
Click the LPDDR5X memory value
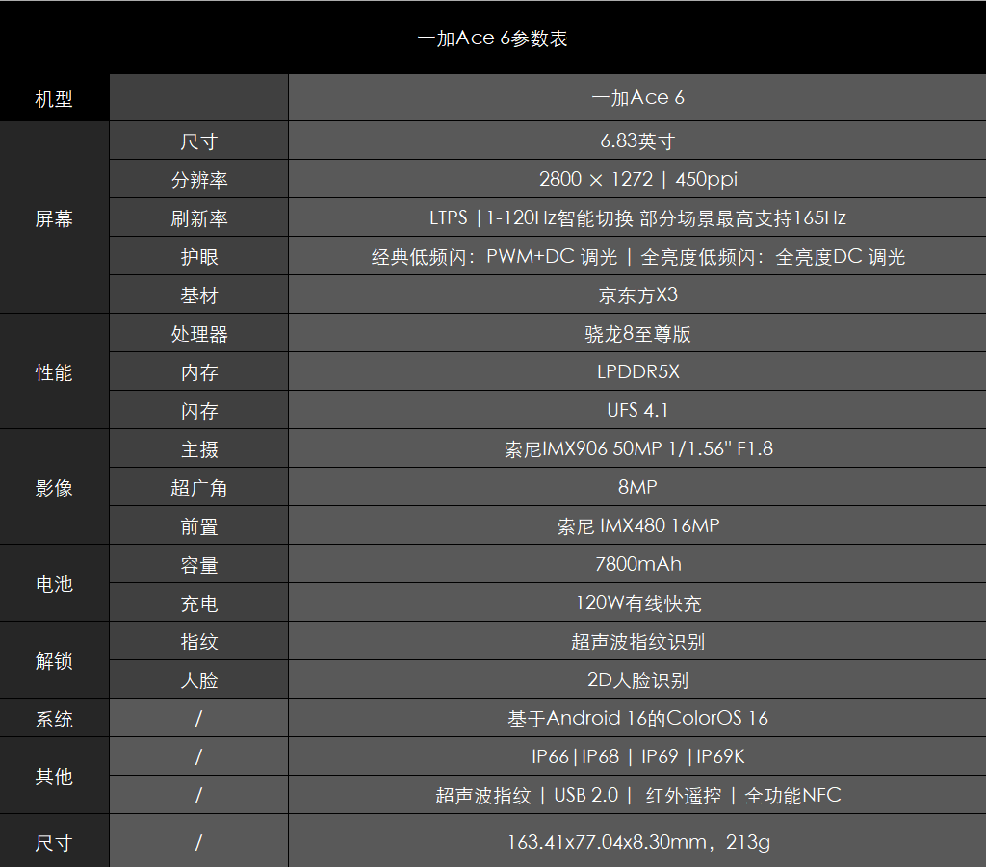[x=637, y=371]
